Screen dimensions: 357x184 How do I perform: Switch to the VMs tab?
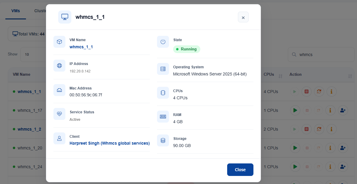(16, 11)
